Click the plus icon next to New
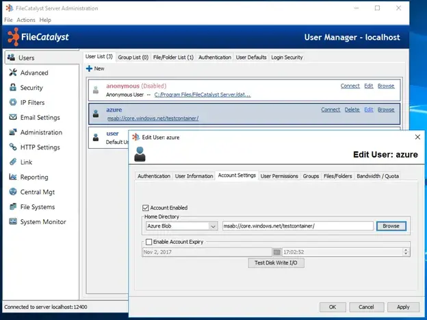 click(x=89, y=69)
